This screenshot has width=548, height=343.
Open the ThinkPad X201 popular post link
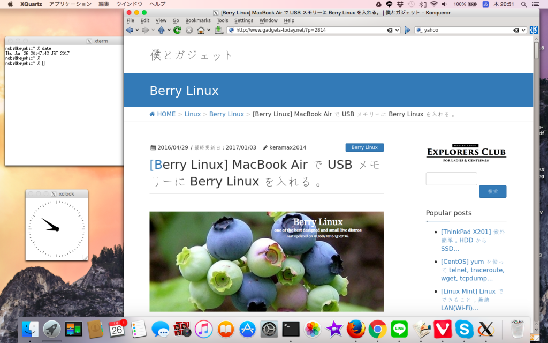pos(473,240)
